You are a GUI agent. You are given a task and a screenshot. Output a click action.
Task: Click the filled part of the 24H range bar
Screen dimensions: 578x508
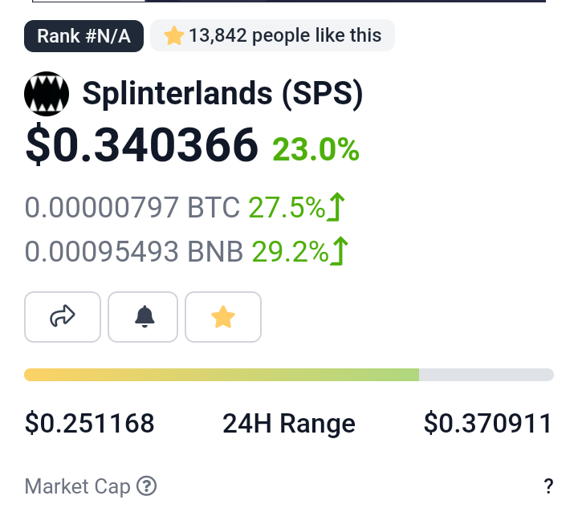tap(222, 375)
